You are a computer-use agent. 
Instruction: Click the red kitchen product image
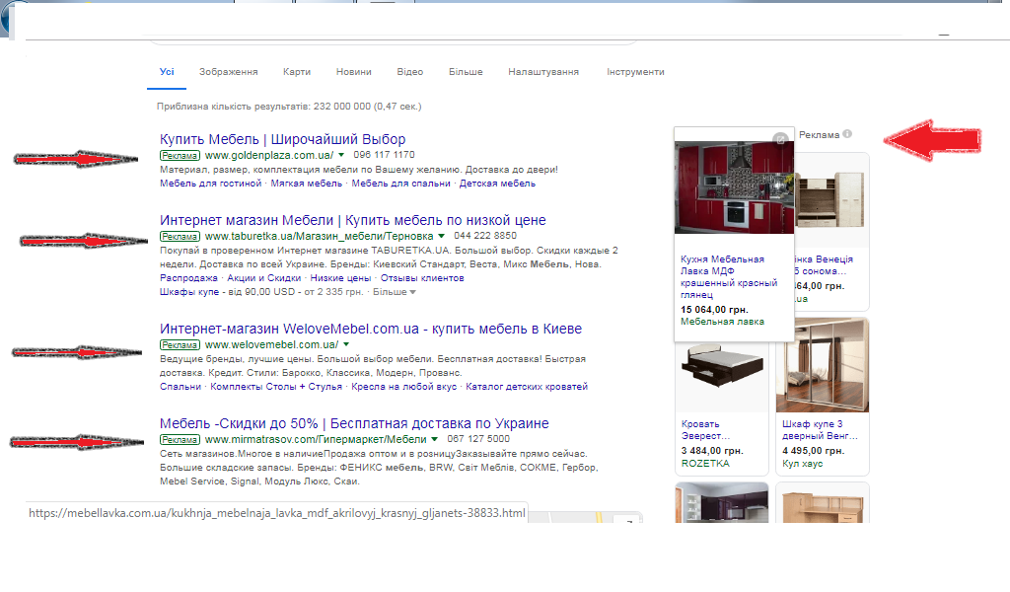tap(734, 187)
